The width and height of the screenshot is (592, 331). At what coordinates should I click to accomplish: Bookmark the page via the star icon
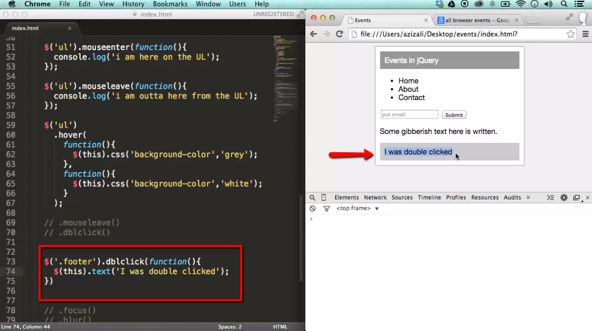[x=571, y=33]
